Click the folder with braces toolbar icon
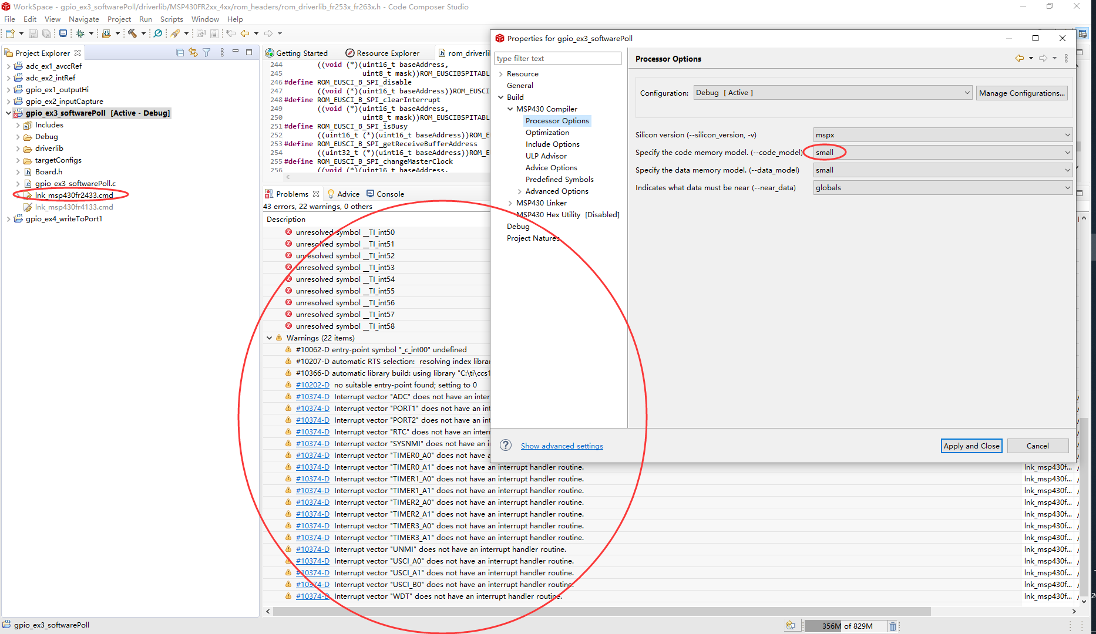This screenshot has height=634, width=1096. click(x=106, y=33)
